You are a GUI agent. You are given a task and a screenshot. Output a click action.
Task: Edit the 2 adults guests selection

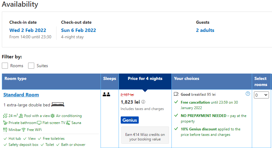[x=205, y=30]
